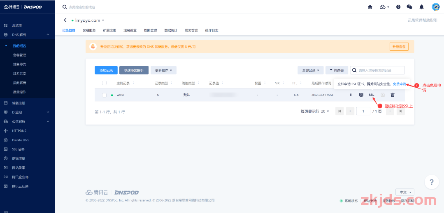Open the 全部记录 filter dropdown

click(310, 70)
